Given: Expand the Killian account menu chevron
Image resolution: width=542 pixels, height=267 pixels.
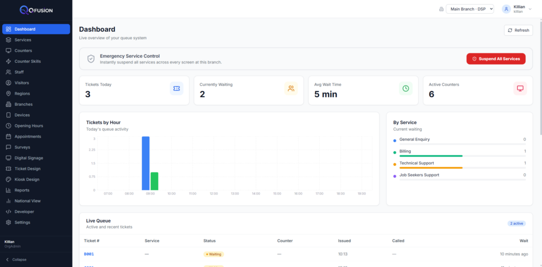Looking at the screenshot, I should point(530,10).
